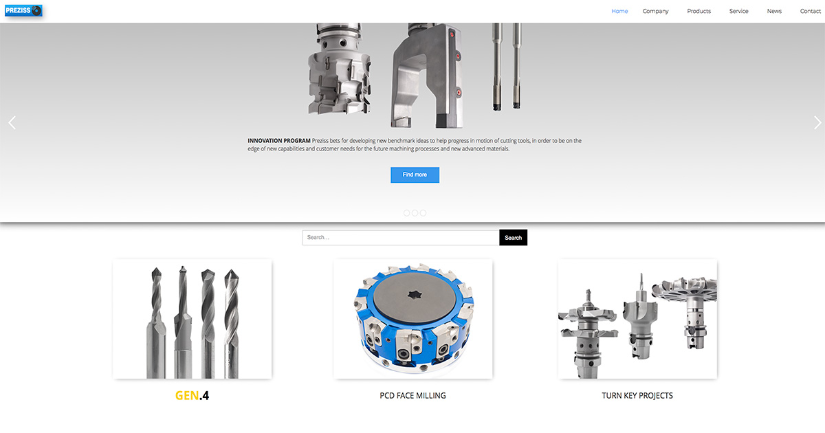Open the Contact page
The width and height of the screenshot is (825, 433).
pyautogui.click(x=810, y=11)
